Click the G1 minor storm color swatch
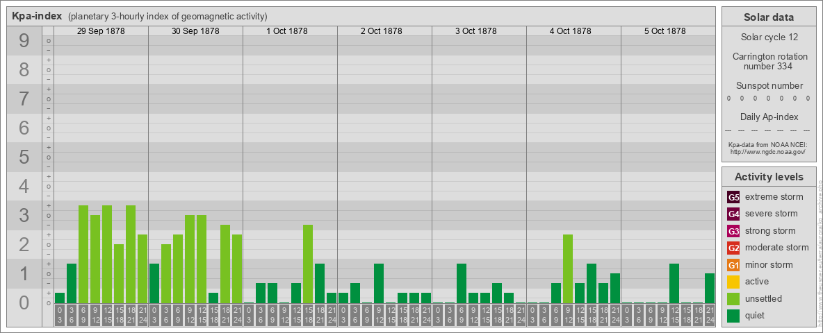The image size is (823, 333). [733, 265]
